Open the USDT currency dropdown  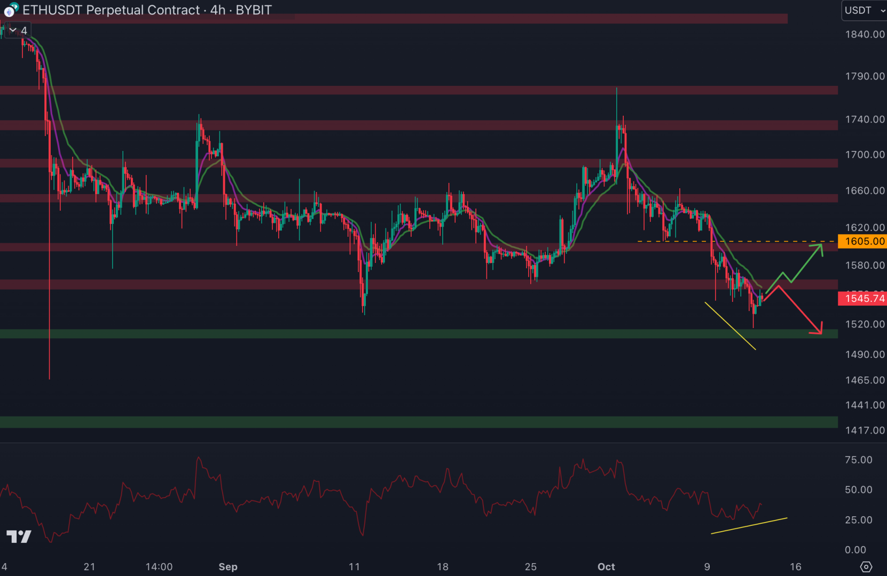point(864,10)
